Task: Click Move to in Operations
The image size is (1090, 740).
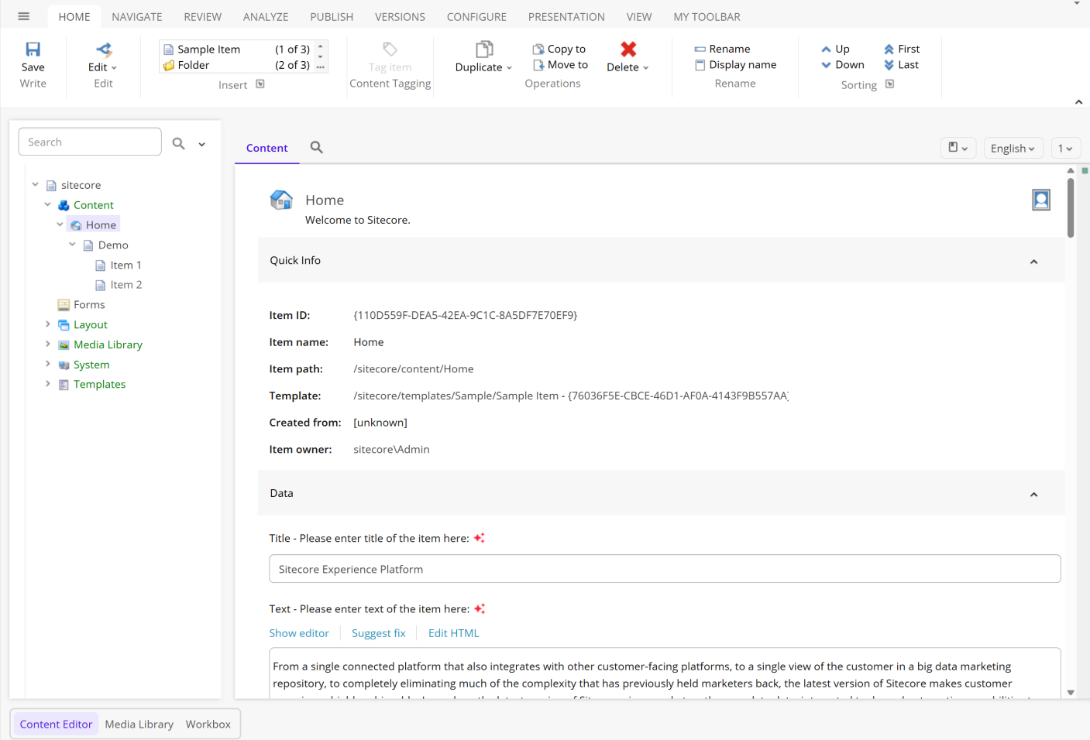Action: point(560,65)
